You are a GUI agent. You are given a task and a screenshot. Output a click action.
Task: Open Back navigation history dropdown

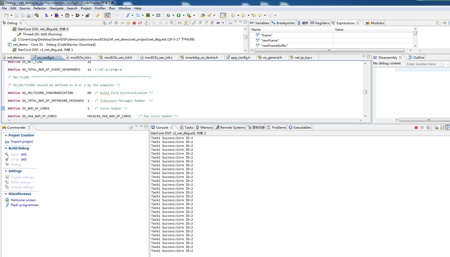click(x=264, y=15)
